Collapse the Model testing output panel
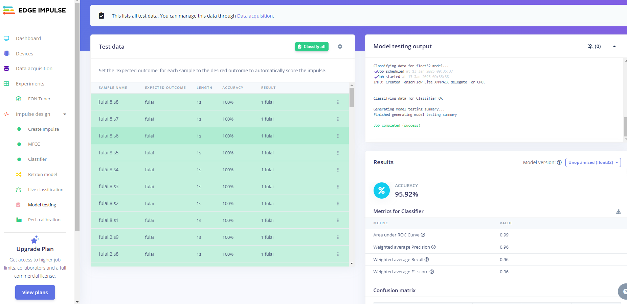The image size is (627, 304). 614,46
